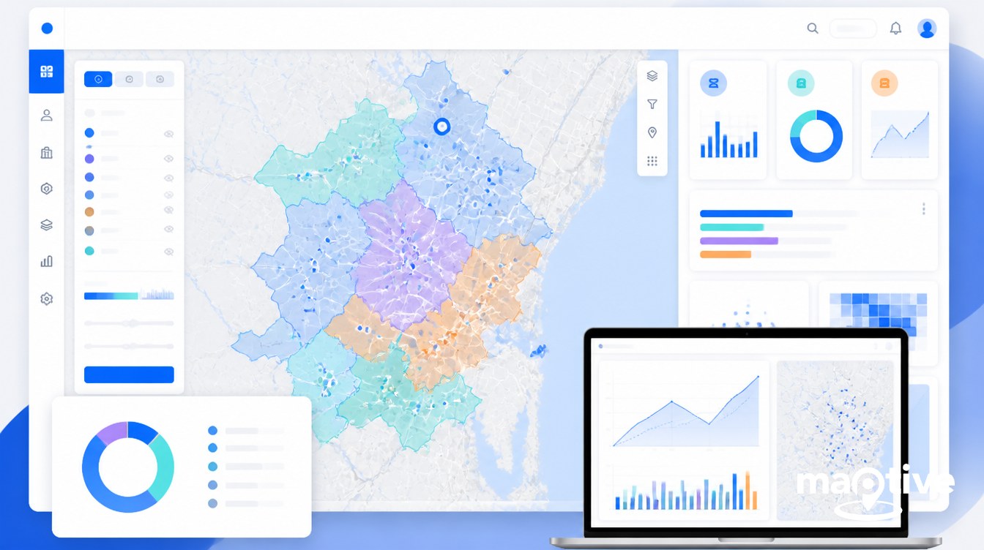Click the small histogram beside the gradient bar

point(157,294)
